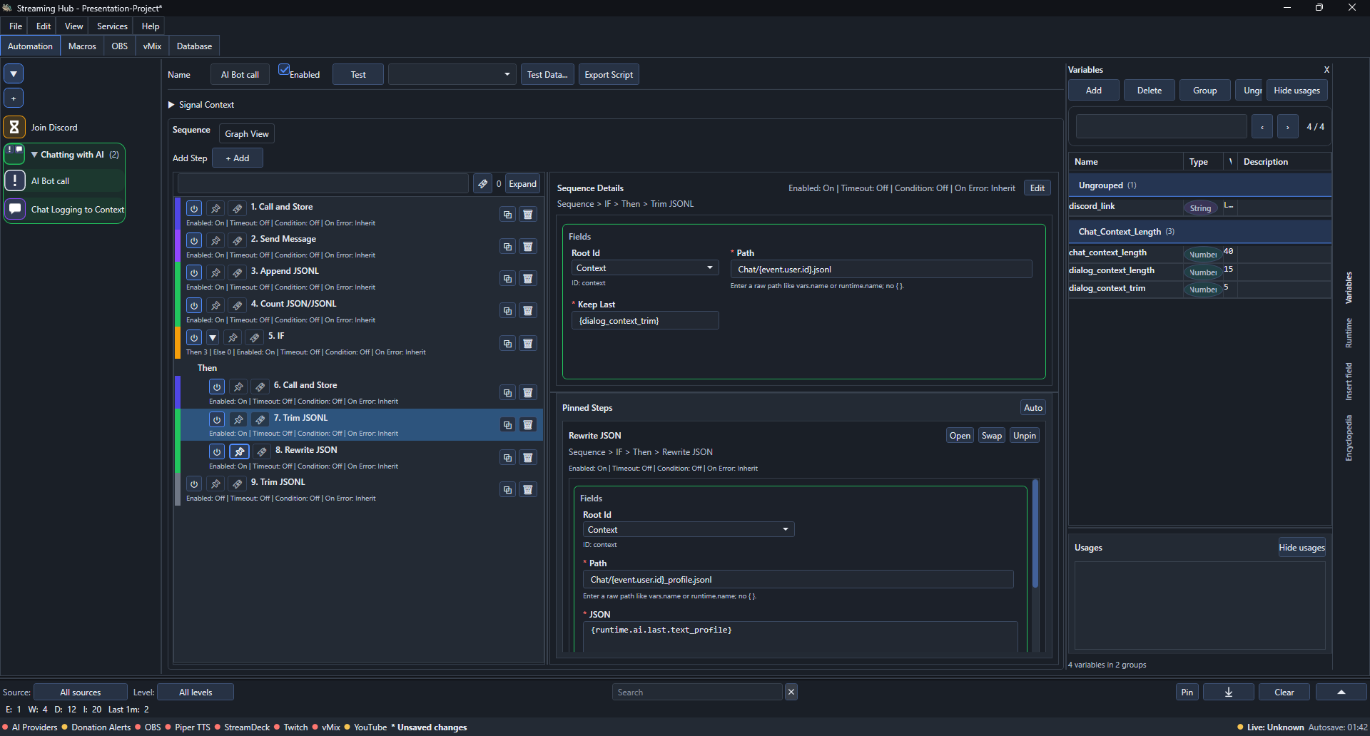
Task: Collapse the 5. IF step branch
Action: (213, 337)
